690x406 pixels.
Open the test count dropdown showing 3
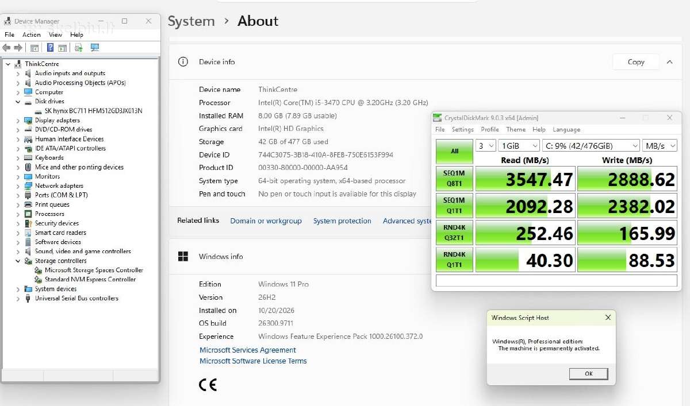485,146
